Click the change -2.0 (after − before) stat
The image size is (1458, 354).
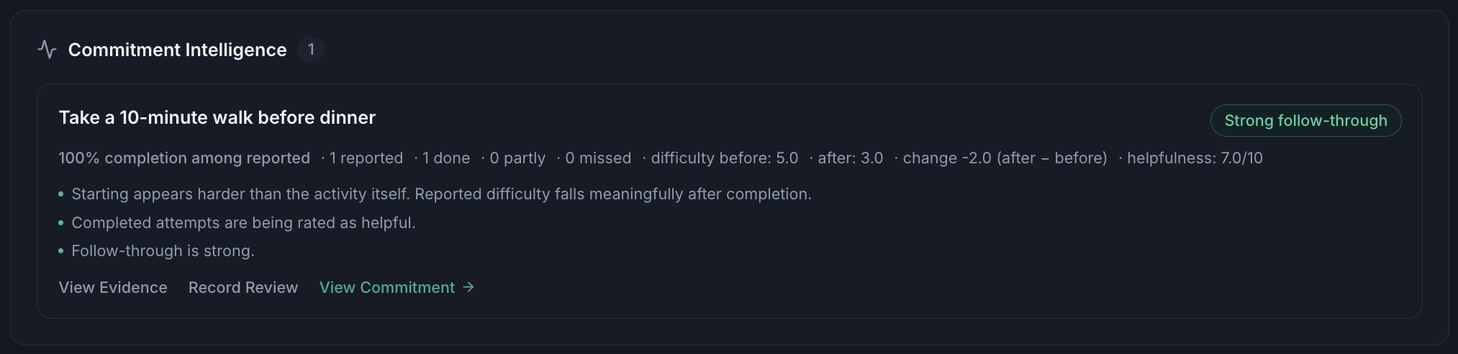pyautogui.click(x=1005, y=158)
